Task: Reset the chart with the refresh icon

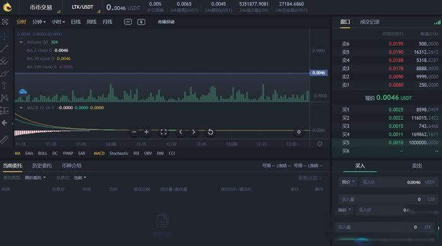Action: click(x=210, y=132)
